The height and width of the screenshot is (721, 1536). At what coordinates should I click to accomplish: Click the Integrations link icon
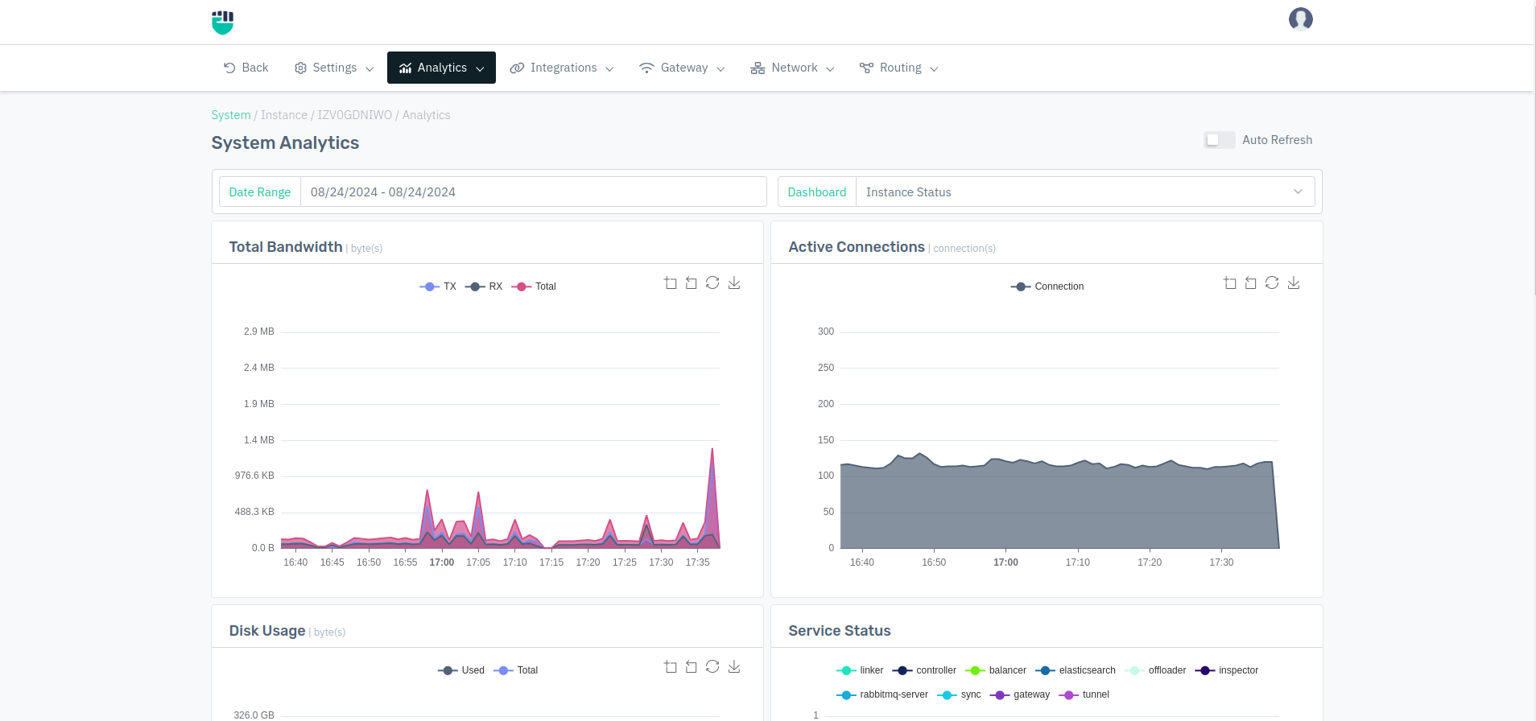(517, 68)
